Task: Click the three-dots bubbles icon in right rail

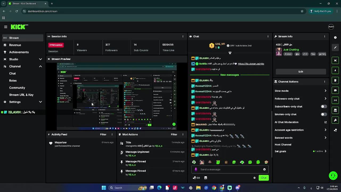Action: pyautogui.click(x=335, y=130)
